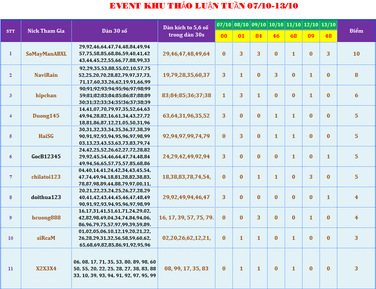The height and width of the screenshot is (289, 376).
Task: Select the Dàn 30 số column header
Action: pyautogui.click(x=114, y=31)
